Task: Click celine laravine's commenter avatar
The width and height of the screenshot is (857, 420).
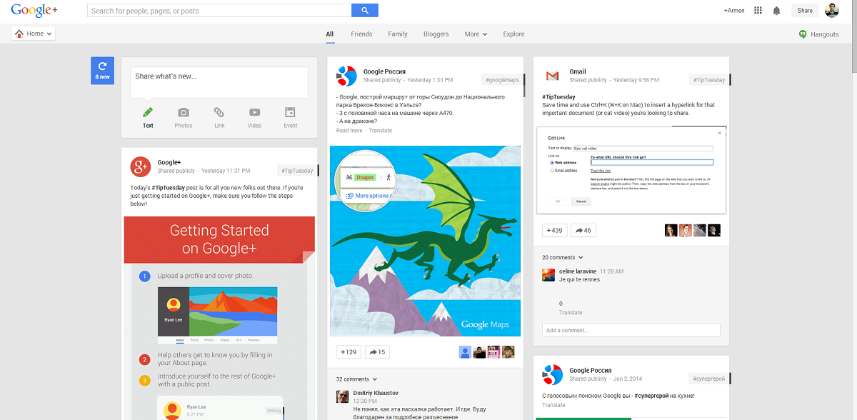Action: coord(548,275)
